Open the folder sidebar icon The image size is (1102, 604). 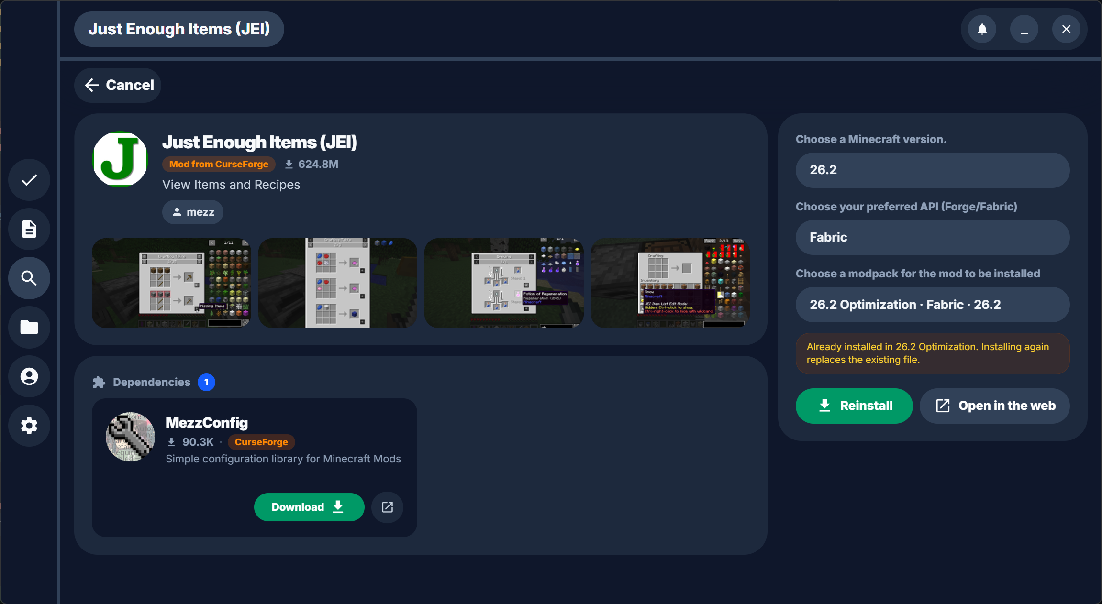tap(29, 328)
